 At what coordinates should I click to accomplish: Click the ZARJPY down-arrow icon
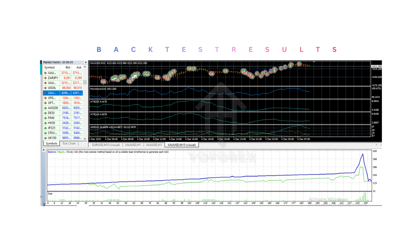[x=45, y=78]
